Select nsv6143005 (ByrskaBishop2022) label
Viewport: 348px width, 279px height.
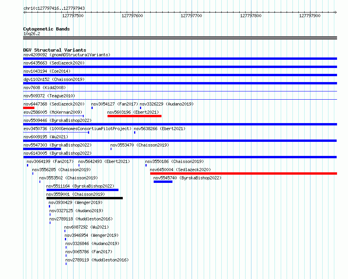(57, 153)
